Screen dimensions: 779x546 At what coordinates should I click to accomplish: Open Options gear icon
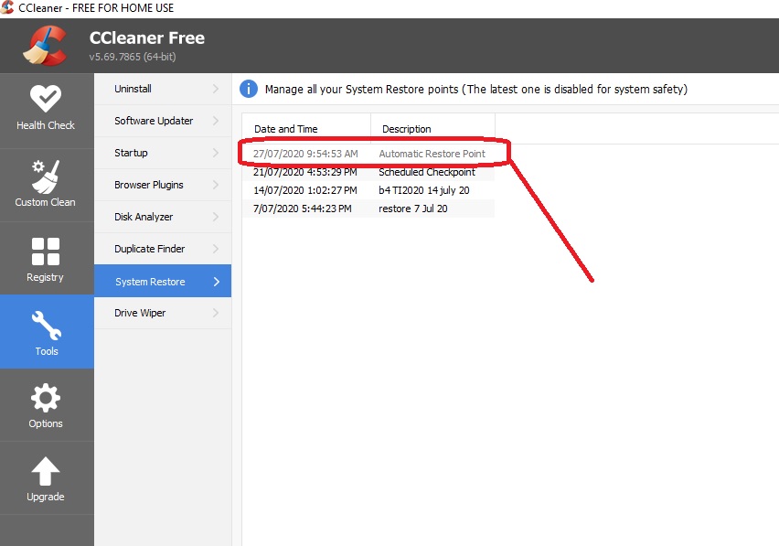[x=46, y=398]
